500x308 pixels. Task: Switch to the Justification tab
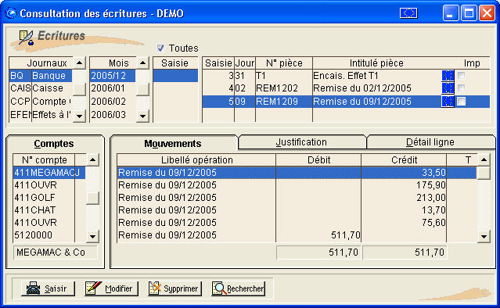pyautogui.click(x=301, y=142)
